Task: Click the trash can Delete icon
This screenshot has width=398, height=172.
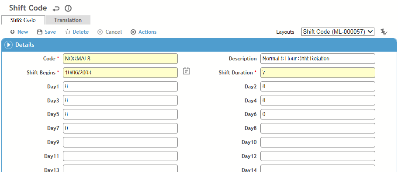Action: click(68, 32)
